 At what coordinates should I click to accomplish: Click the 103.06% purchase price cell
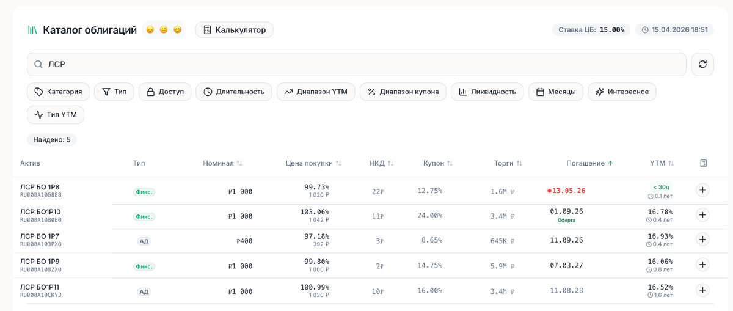pyautogui.click(x=315, y=211)
